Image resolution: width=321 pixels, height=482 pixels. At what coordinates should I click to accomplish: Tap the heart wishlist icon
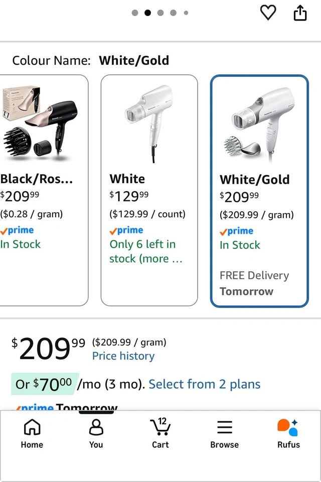pyautogui.click(x=268, y=13)
